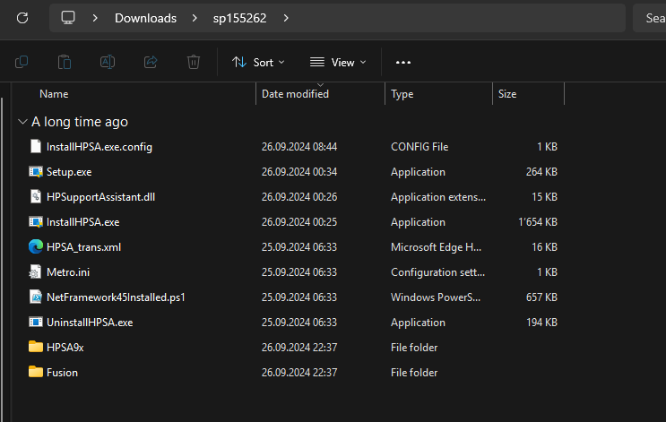The width and height of the screenshot is (666, 422).
Task: Select the NetFramework45Installed.ps1 script icon
Action: [36, 297]
